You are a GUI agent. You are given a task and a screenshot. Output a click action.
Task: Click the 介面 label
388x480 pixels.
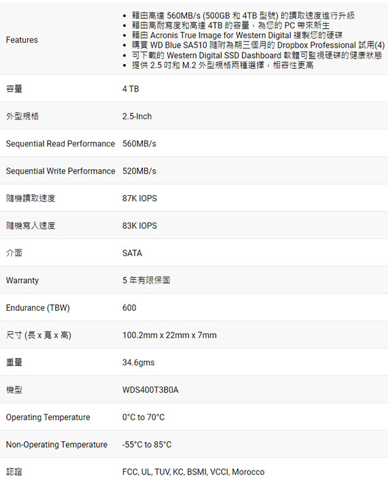[x=14, y=253]
